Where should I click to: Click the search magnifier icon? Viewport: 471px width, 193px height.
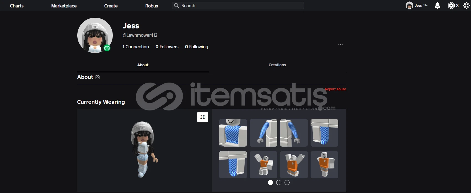pos(176,6)
